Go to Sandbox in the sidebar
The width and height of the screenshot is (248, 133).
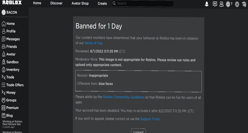12,62
